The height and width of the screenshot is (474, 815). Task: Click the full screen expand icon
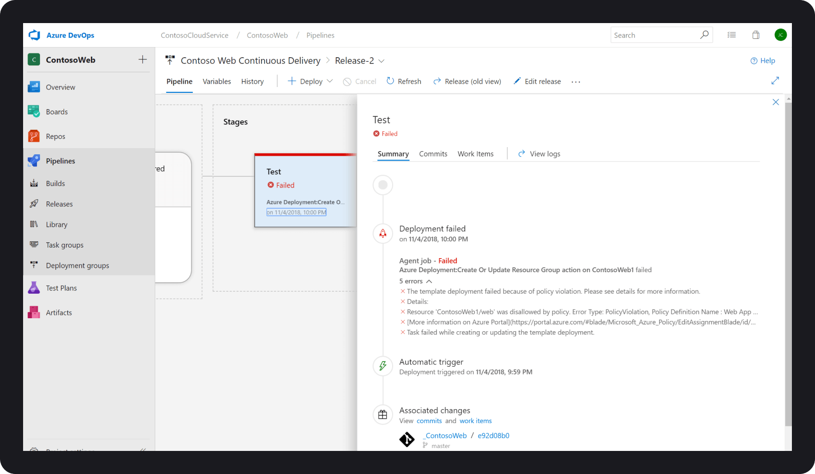click(775, 81)
